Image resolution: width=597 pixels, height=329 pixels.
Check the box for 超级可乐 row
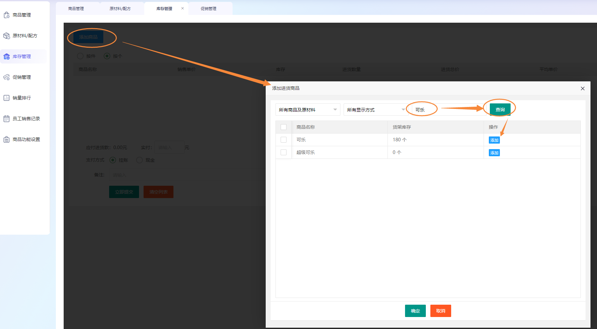(284, 152)
